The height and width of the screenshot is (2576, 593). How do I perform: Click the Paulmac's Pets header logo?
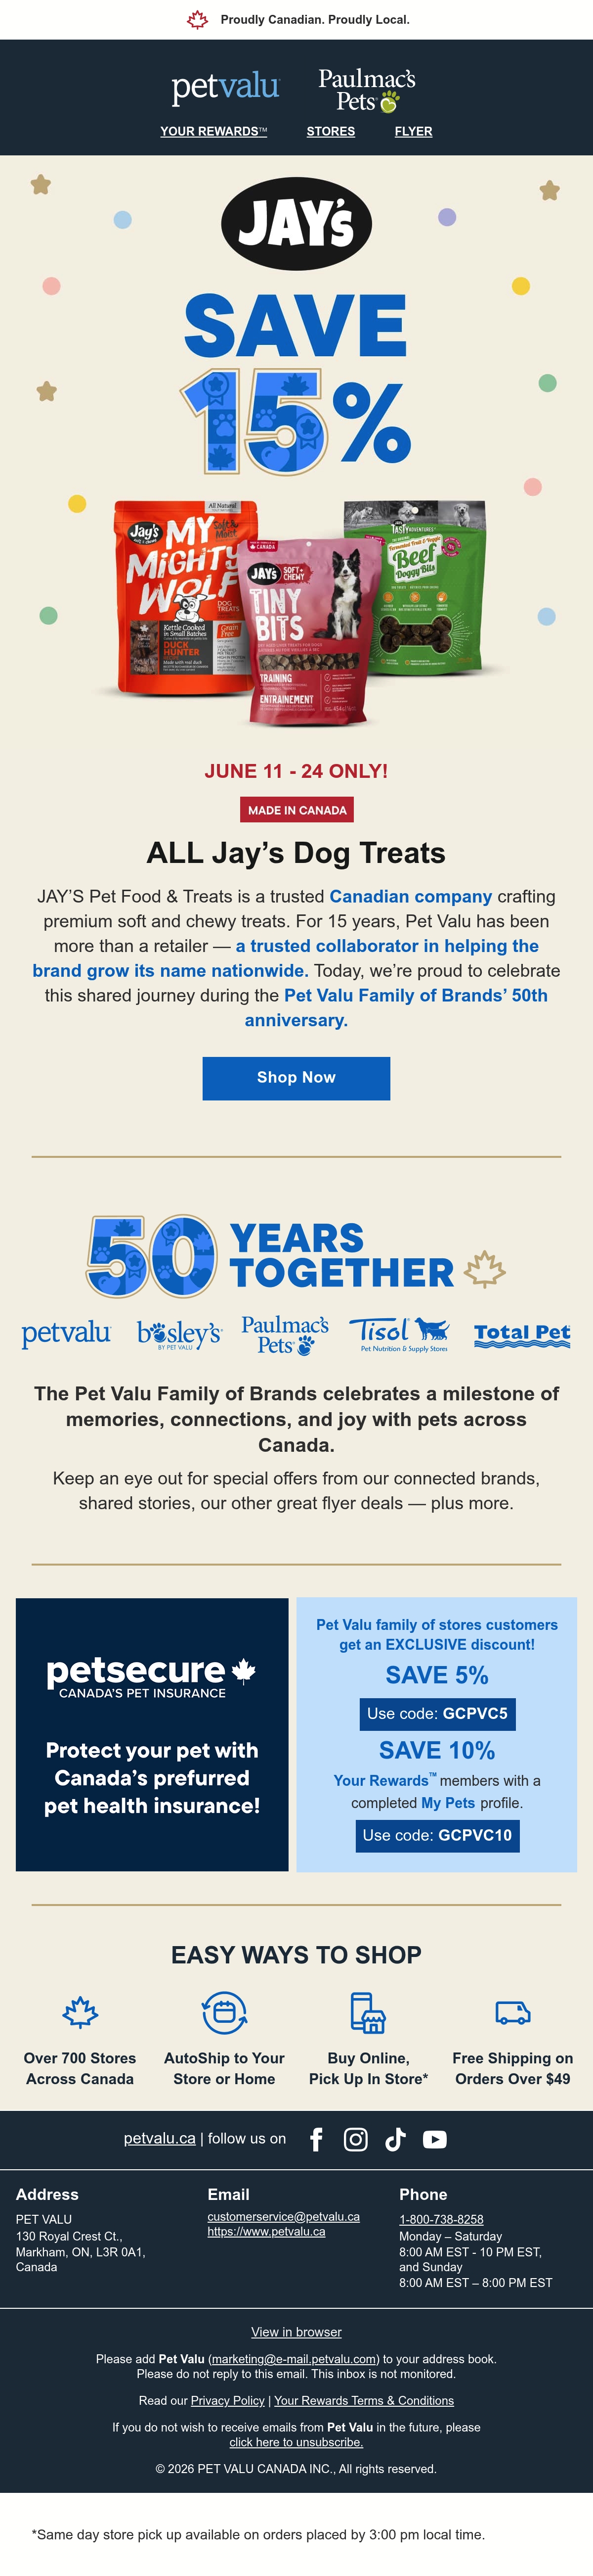click(x=366, y=90)
